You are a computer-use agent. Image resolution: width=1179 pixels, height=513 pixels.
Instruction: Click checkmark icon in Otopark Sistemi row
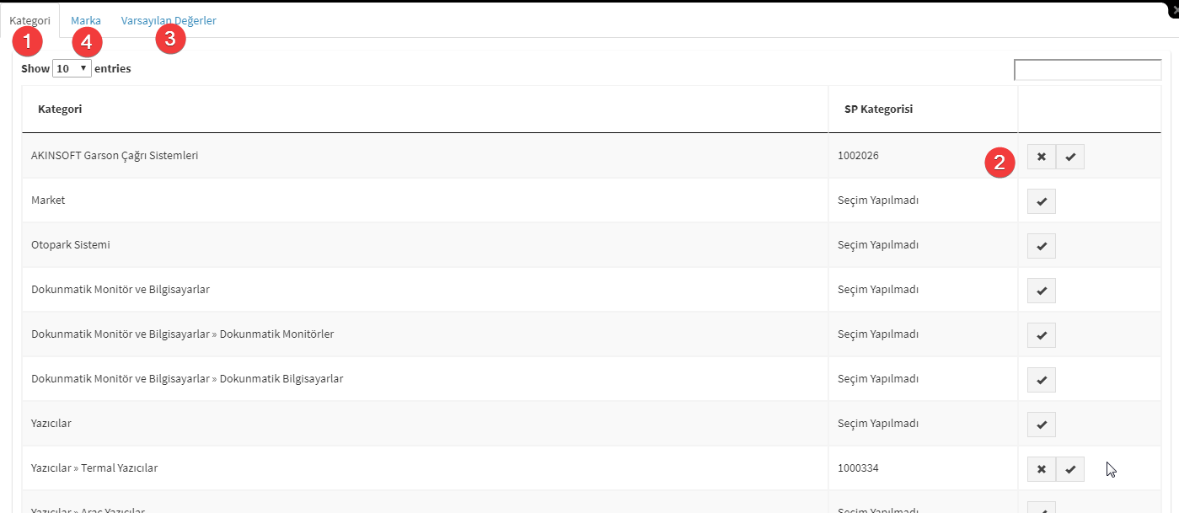1042,246
